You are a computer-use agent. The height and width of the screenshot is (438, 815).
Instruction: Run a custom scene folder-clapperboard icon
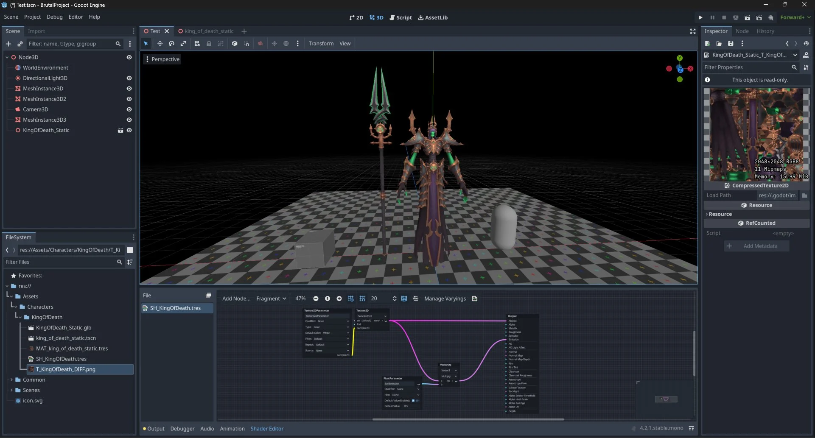(x=759, y=17)
